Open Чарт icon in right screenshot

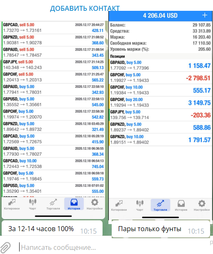140,205
